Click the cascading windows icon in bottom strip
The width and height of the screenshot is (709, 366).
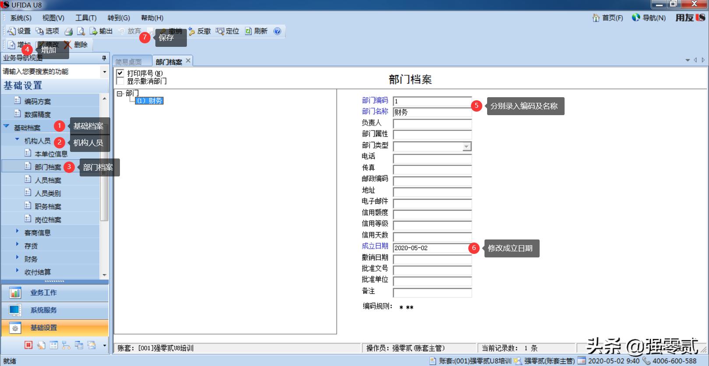point(79,345)
